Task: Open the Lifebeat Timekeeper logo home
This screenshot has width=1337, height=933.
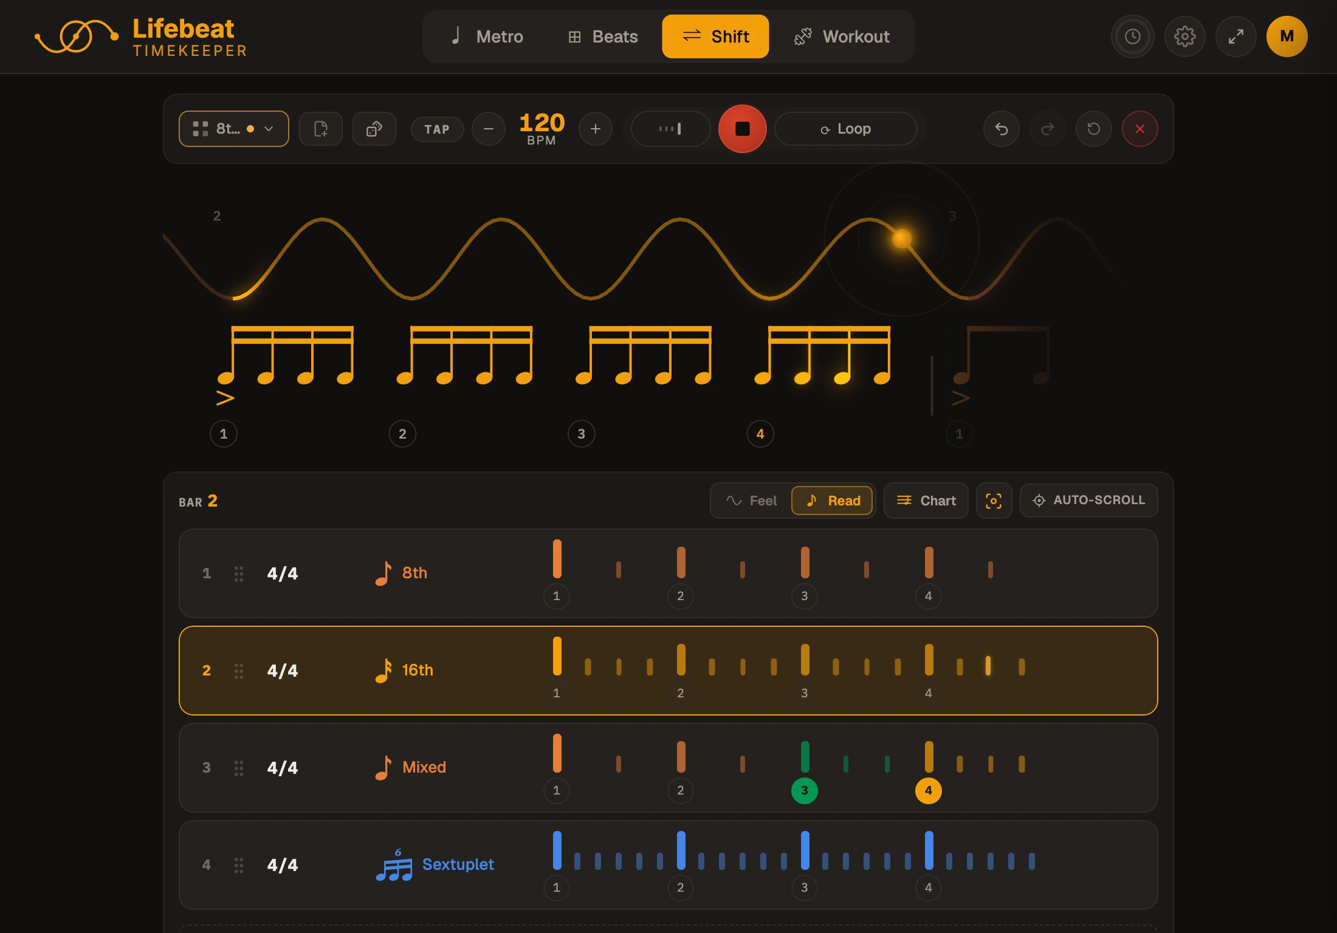Action: point(140,36)
